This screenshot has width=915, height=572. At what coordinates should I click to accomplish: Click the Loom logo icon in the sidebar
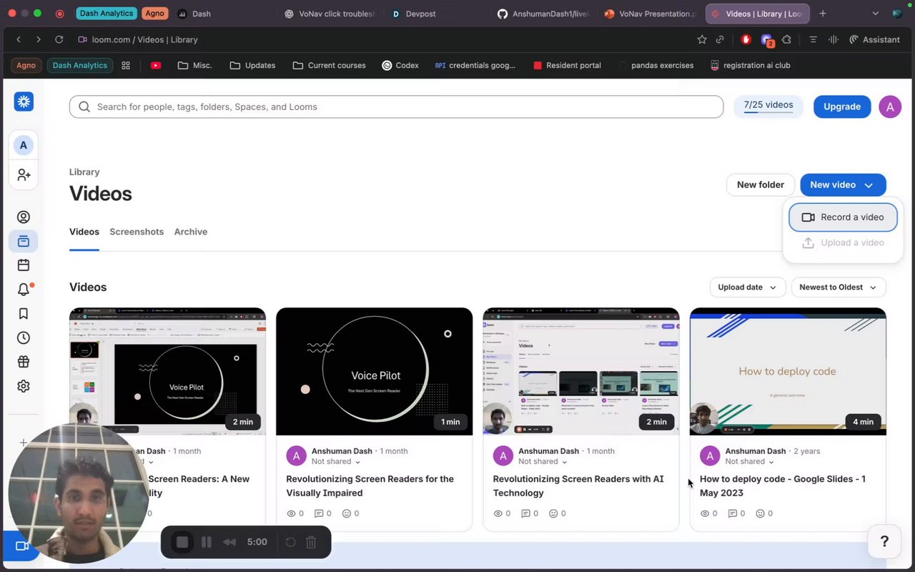point(24,102)
